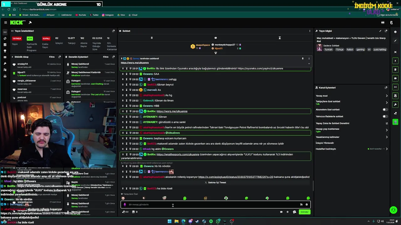Open the Windows Start menu
The image size is (401, 225).
click(169, 221)
